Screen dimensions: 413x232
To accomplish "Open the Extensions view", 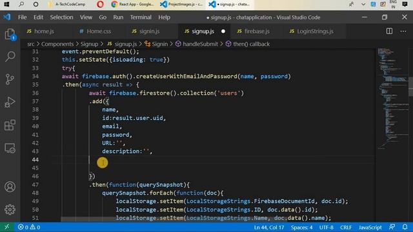I will click(x=10, y=125).
